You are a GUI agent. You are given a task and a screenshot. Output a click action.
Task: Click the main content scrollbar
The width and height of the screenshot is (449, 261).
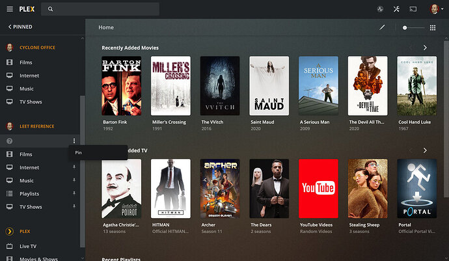point(446,119)
